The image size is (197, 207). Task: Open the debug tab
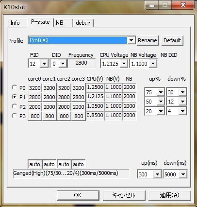coord(83,23)
